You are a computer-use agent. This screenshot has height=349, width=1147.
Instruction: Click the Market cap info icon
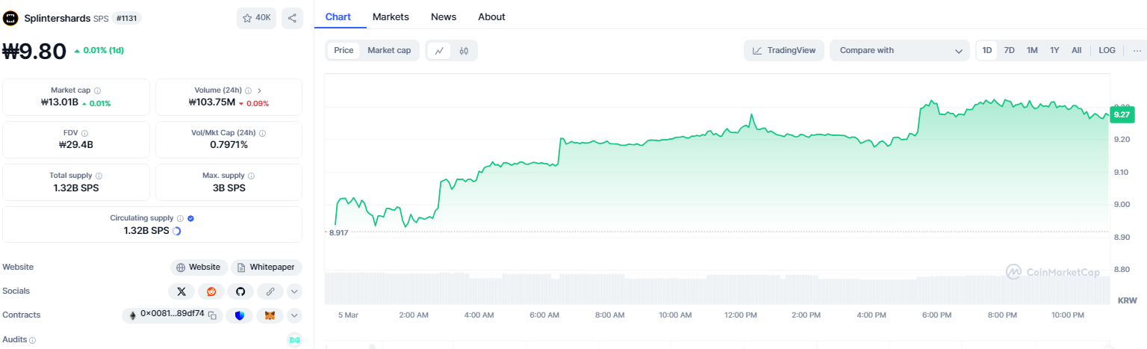point(98,90)
